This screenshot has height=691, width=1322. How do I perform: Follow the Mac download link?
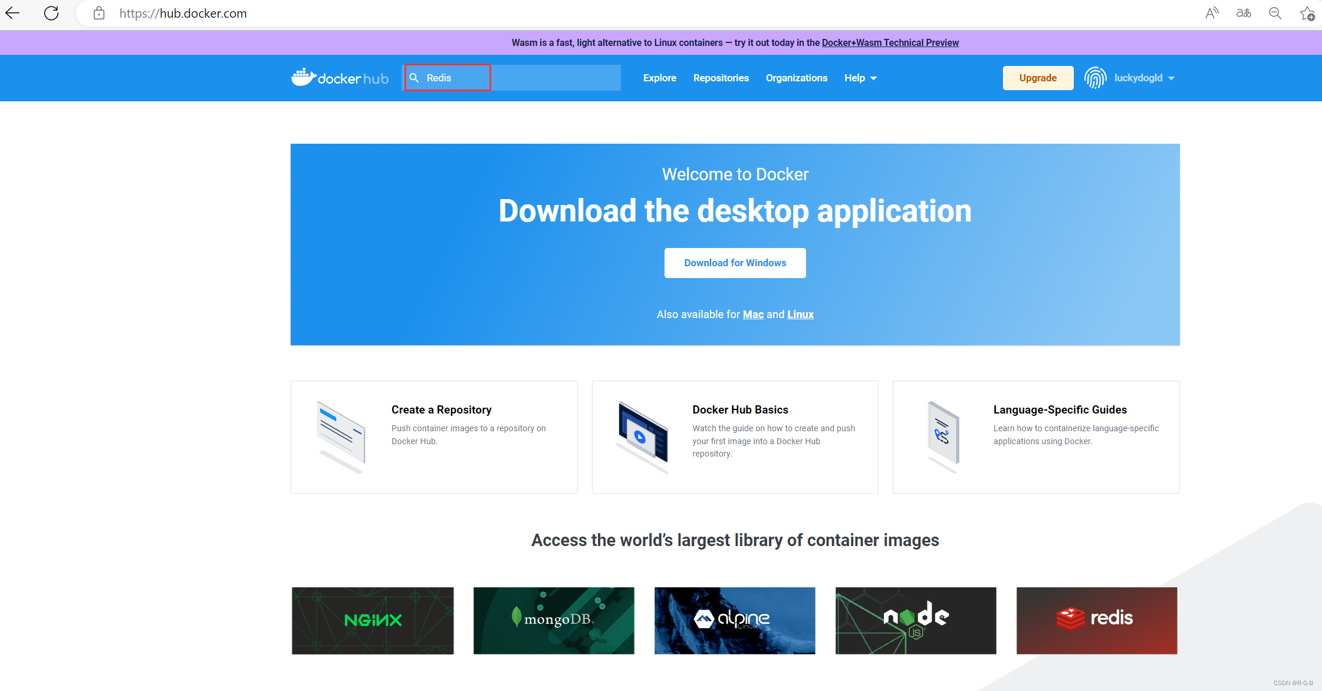tap(753, 315)
